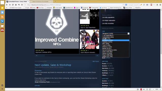Open the address bar history dropdown arrow
The height and width of the screenshot is (91, 162).
123,5
